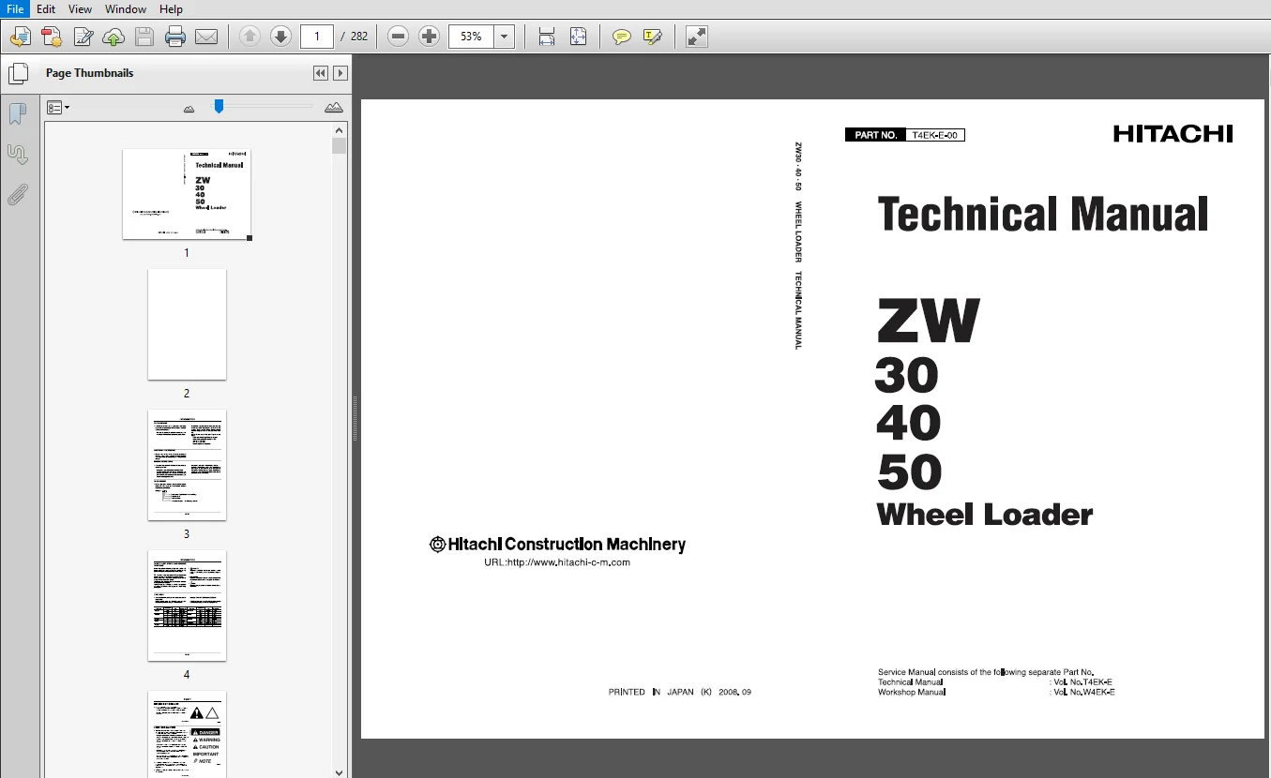Open the Edit menu
The height and width of the screenshot is (778, 1271).
pyautogui.click(x=46, y=9)
